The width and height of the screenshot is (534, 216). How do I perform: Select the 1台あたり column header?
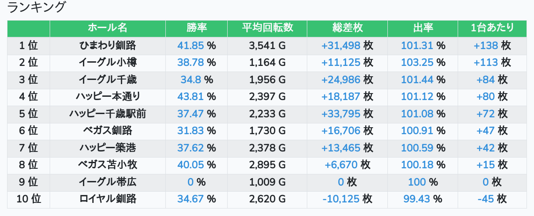[492, 28]
